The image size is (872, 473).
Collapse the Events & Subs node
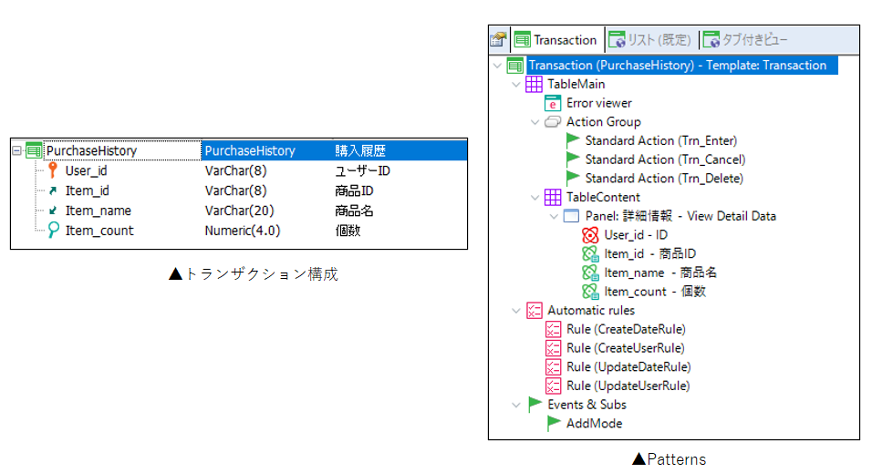point(516,405)
